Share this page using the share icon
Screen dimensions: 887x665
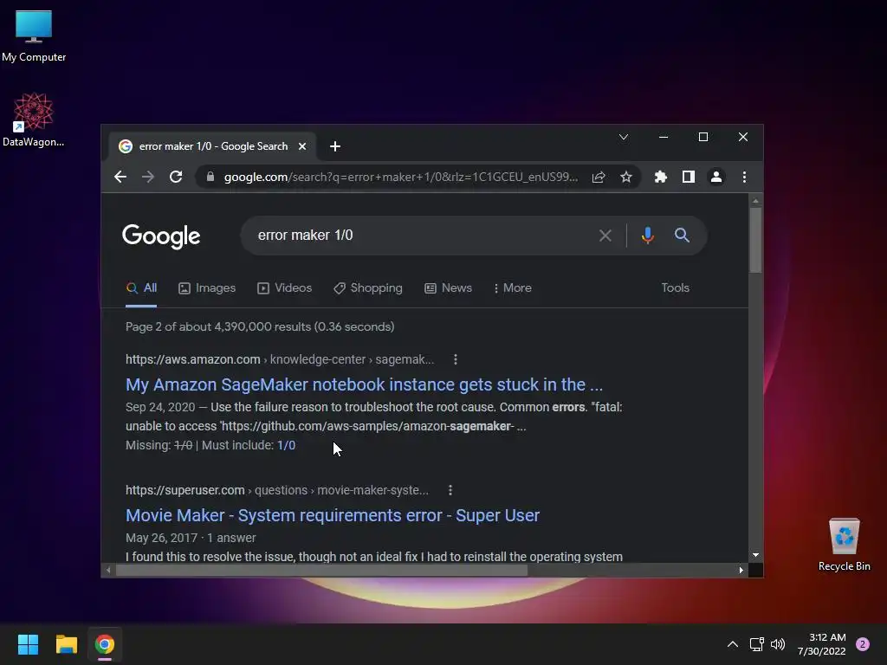coord(599,177)
